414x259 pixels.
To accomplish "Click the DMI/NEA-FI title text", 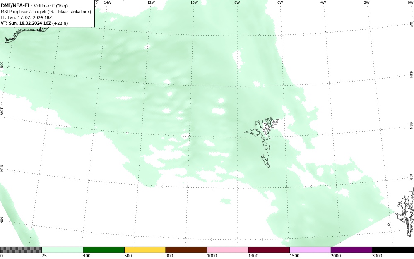I will coord(15,5).
